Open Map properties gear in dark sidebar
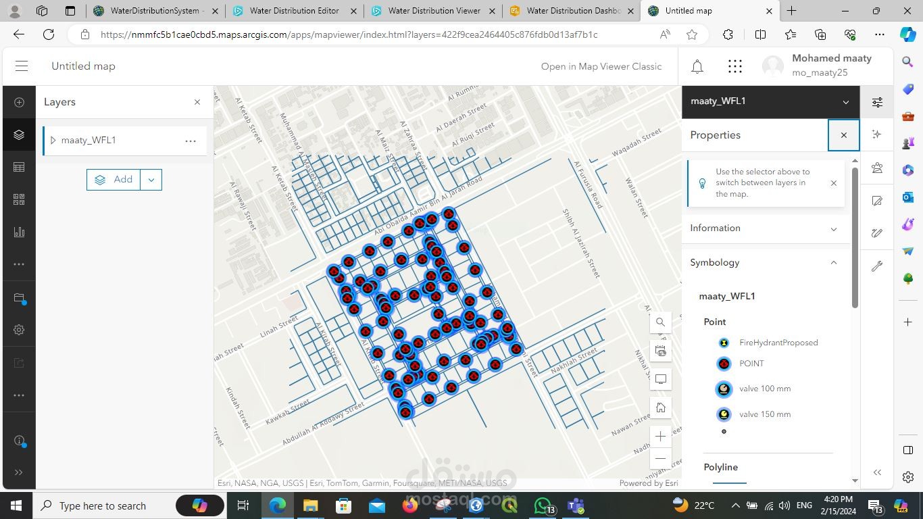This screenshot has height=519, width=923. 19,330
